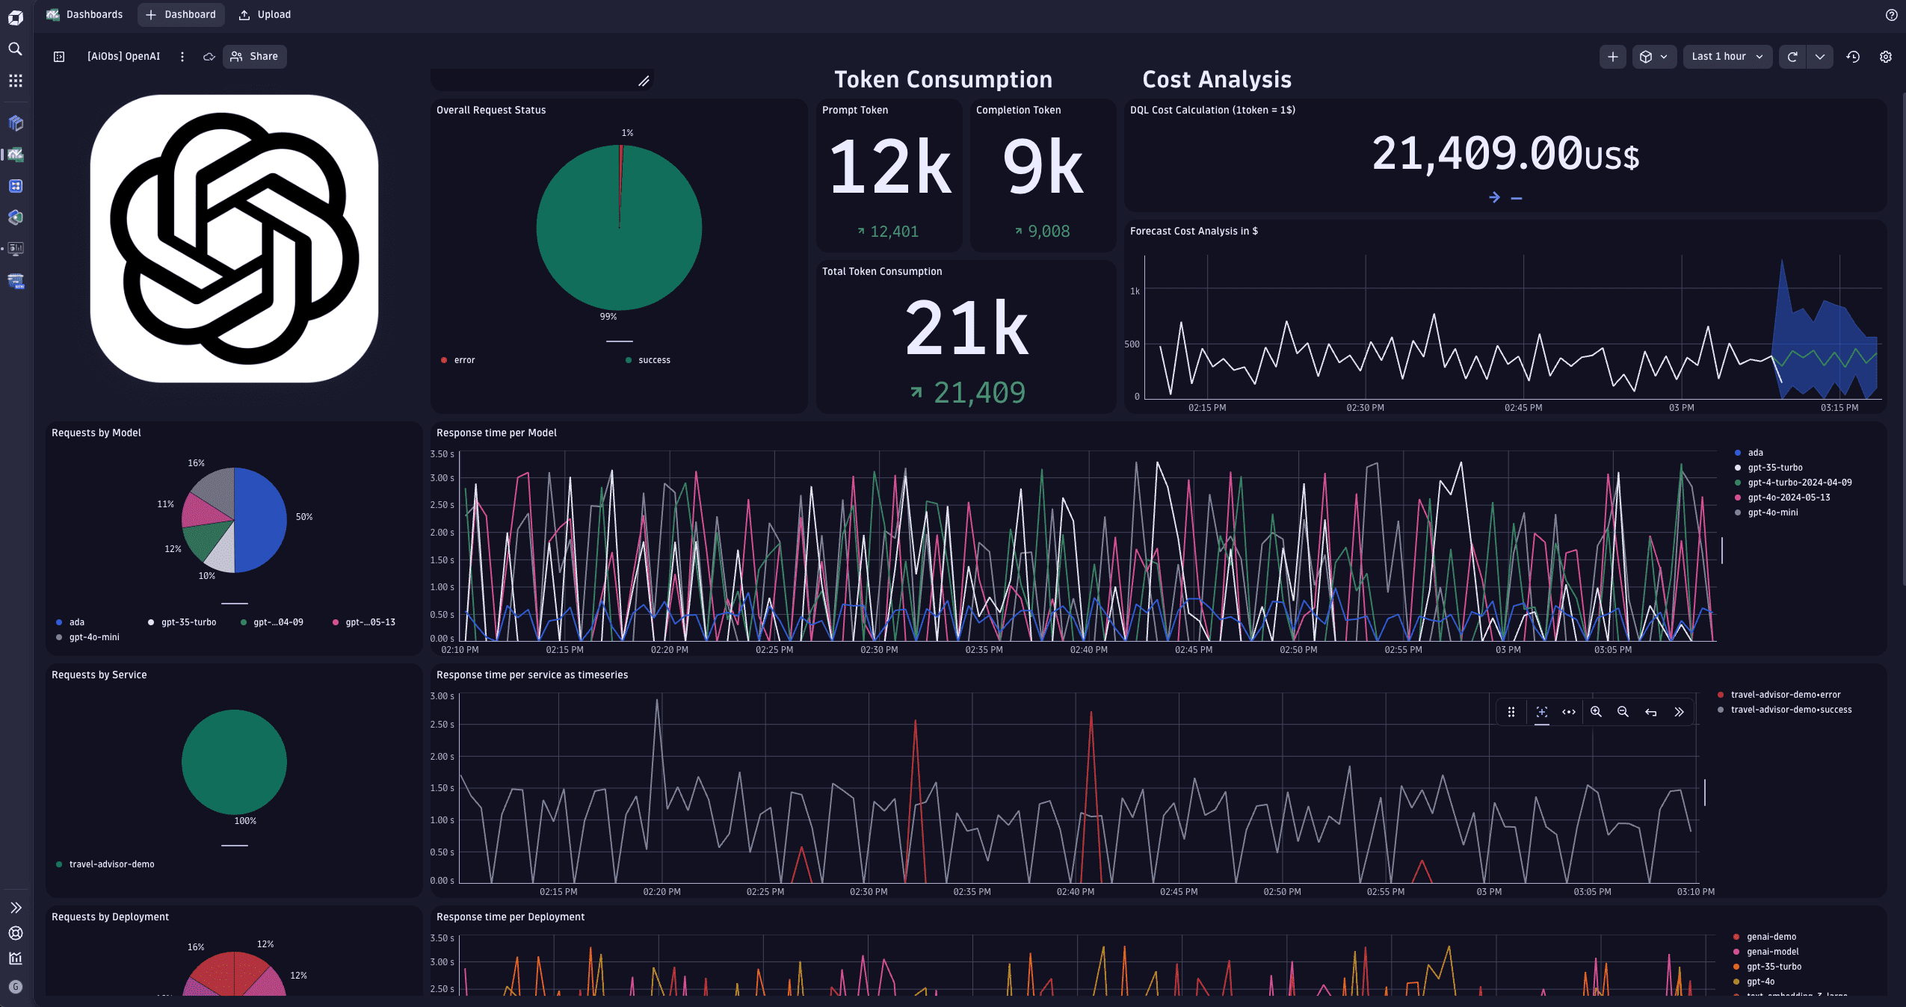The image size is (1906, 1007).
Task: Open the version history clock icon
Action: point(1853,57)
